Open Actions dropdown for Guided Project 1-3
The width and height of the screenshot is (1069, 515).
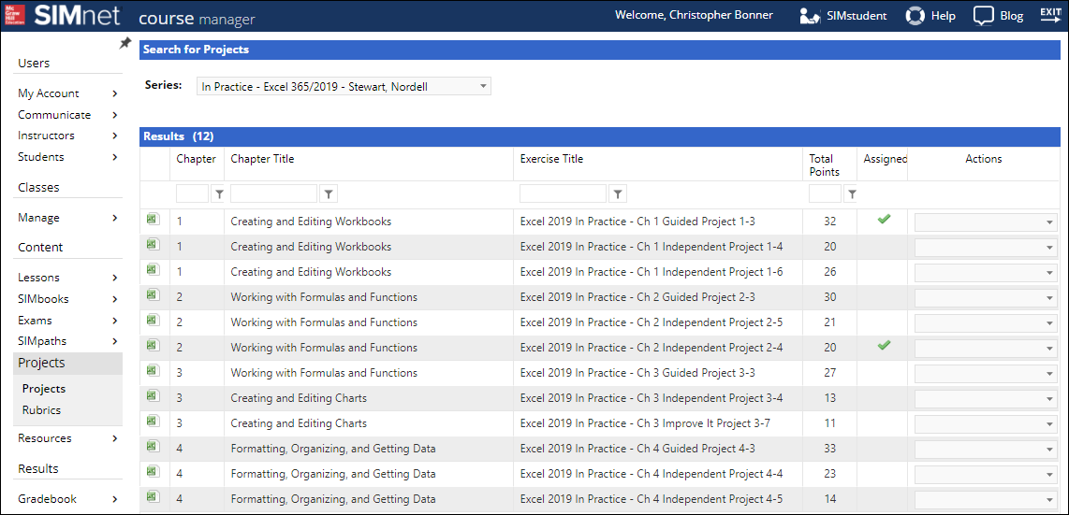(986, 222)
